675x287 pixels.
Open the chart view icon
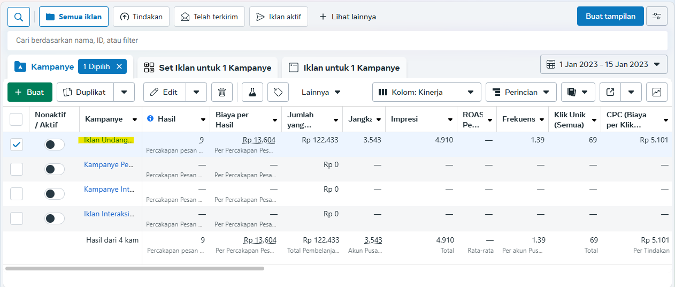657,92
